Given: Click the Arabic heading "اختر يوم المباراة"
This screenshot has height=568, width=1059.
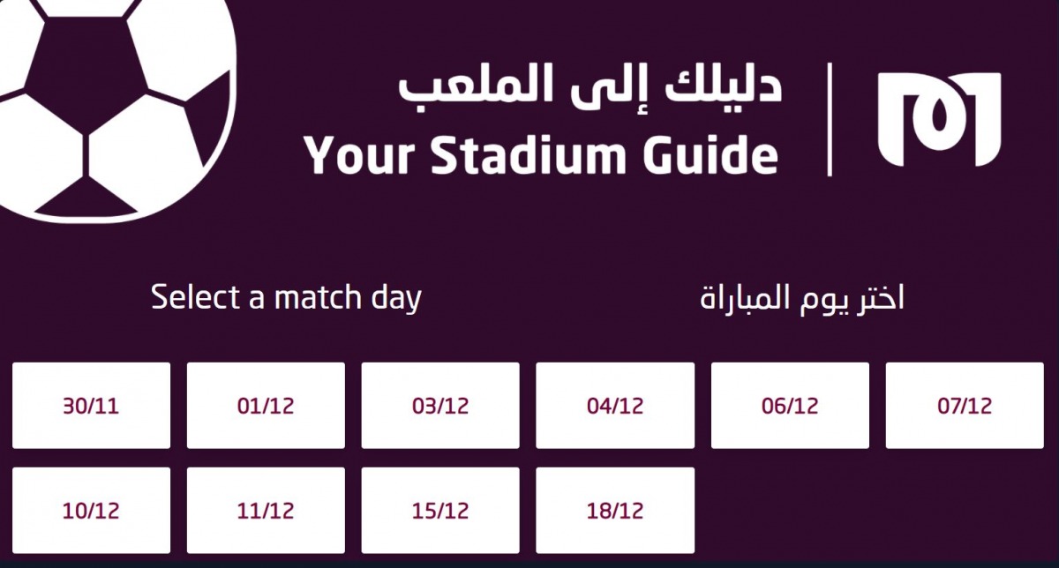Looking at the screenshot, I should (x=801, y=298).
